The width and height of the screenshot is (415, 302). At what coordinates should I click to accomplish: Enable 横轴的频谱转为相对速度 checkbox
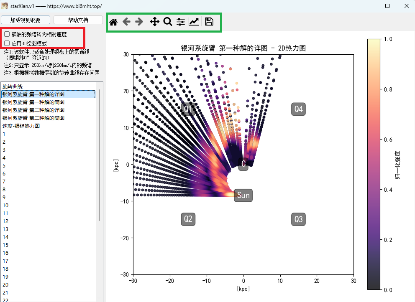[x=7, y=34]
